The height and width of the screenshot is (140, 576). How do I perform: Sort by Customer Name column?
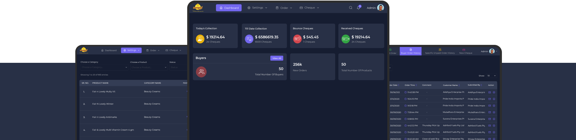click(x=451, y=85)
